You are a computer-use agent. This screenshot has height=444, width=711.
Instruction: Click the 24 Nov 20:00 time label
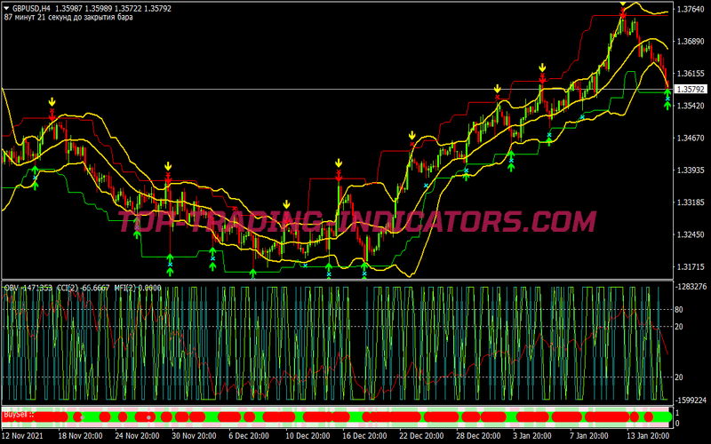click(138, 436)
